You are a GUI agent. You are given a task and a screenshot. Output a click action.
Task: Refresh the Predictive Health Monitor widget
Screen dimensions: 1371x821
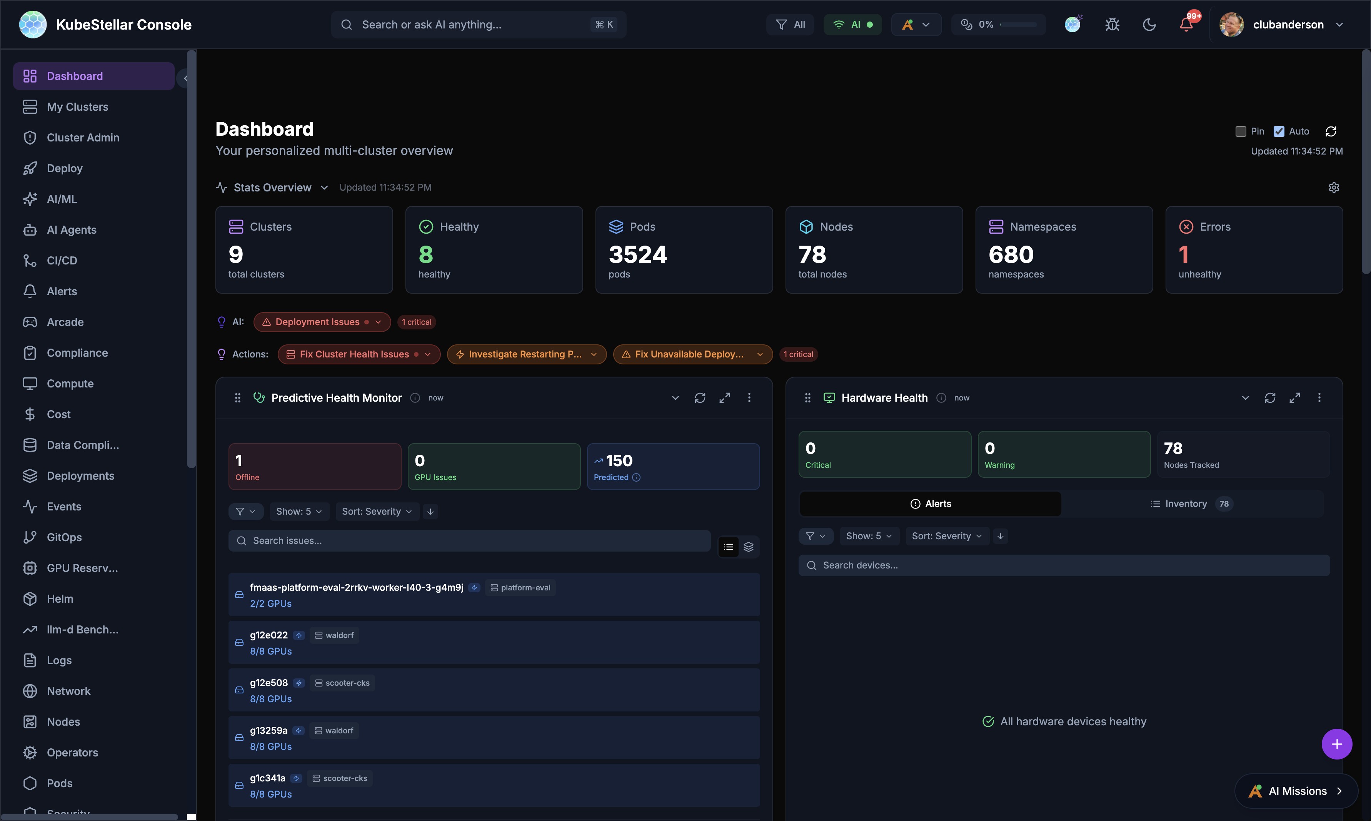700,397
